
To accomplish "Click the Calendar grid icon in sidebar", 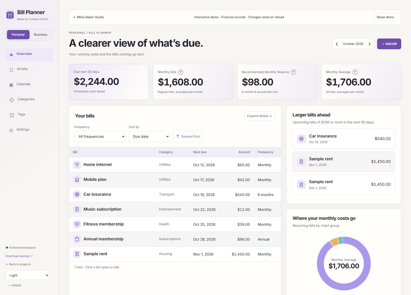I will tap(11, 85).
